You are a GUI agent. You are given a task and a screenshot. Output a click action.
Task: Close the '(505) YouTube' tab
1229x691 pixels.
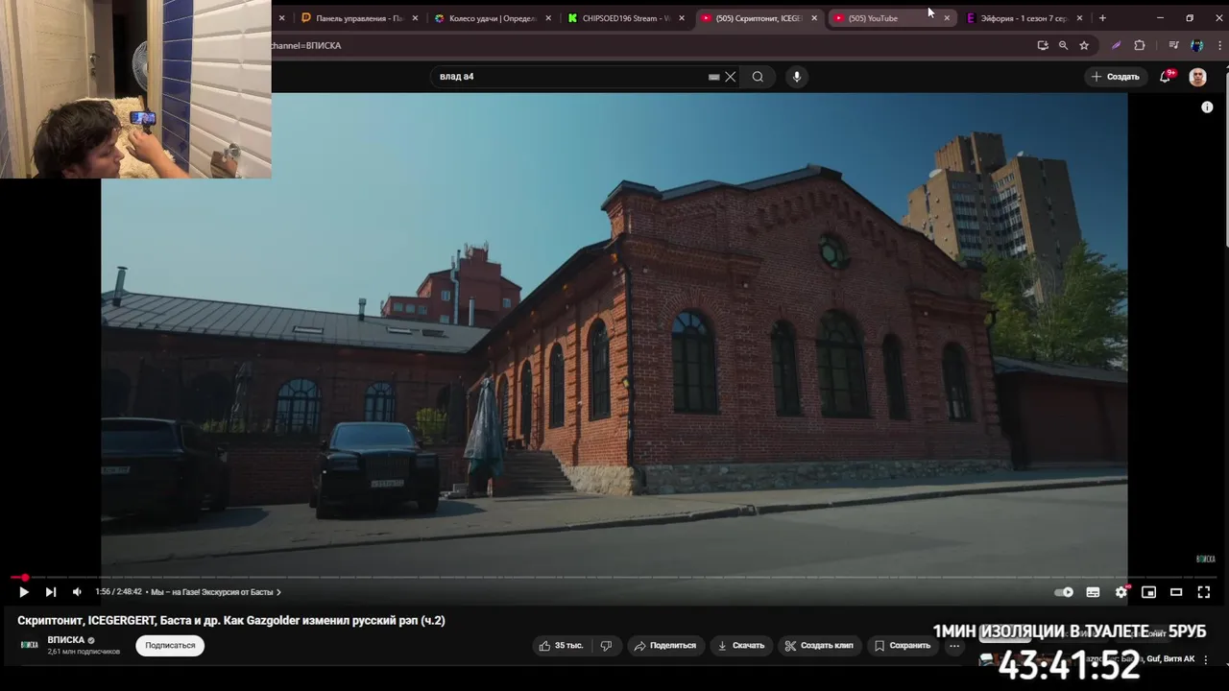947,18
